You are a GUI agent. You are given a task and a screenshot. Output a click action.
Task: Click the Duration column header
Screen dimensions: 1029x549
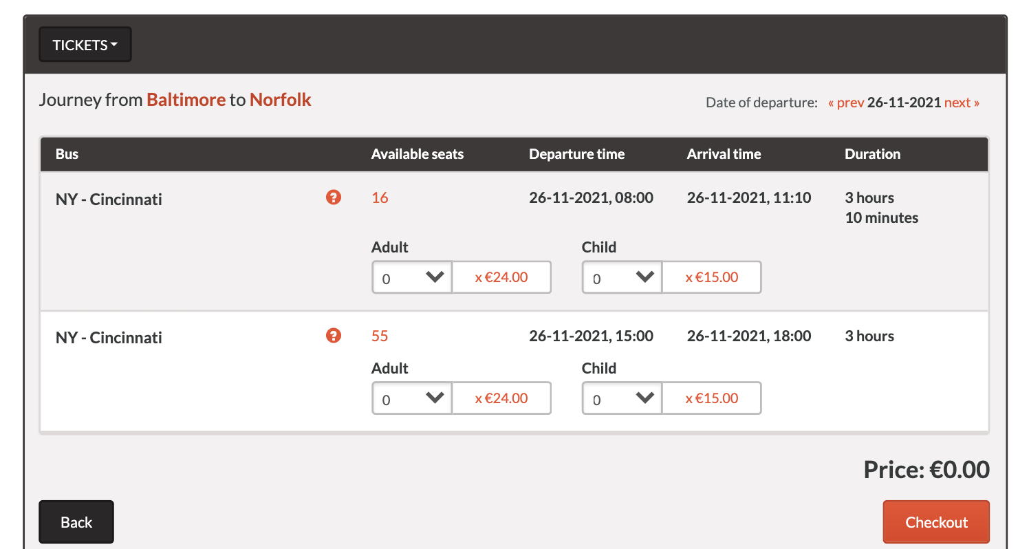point(872,154)
